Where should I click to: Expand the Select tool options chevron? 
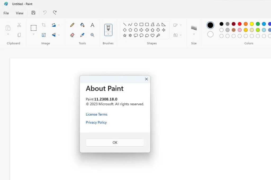click(x=34, y=34)
